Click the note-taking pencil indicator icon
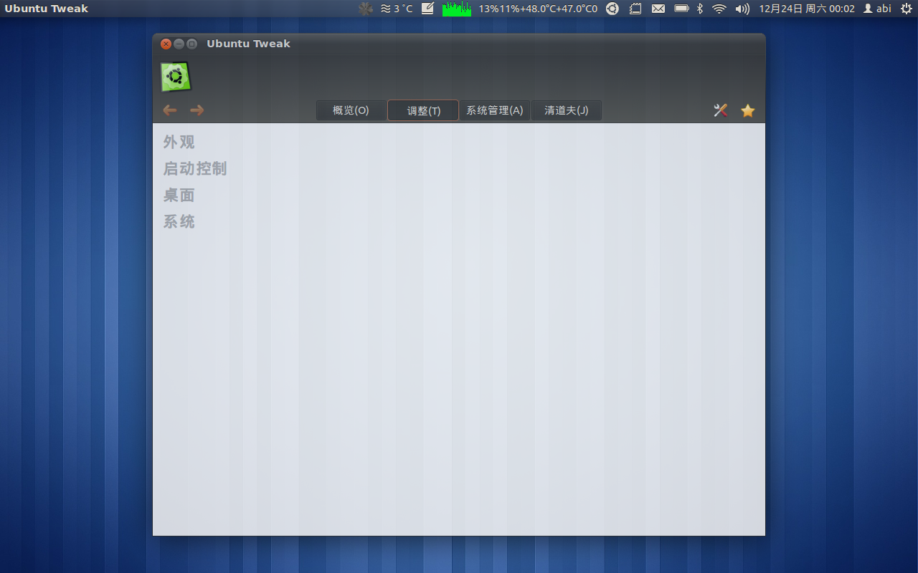 (x=427, y=9)
